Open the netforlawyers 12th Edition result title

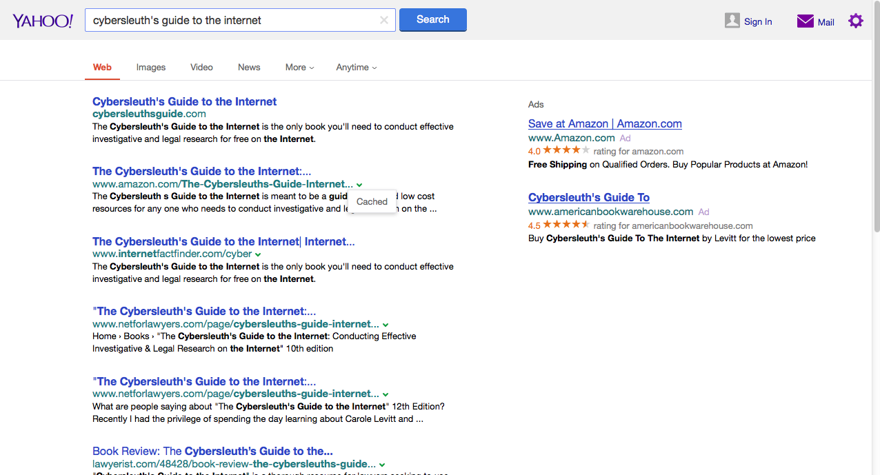(204, 381)
